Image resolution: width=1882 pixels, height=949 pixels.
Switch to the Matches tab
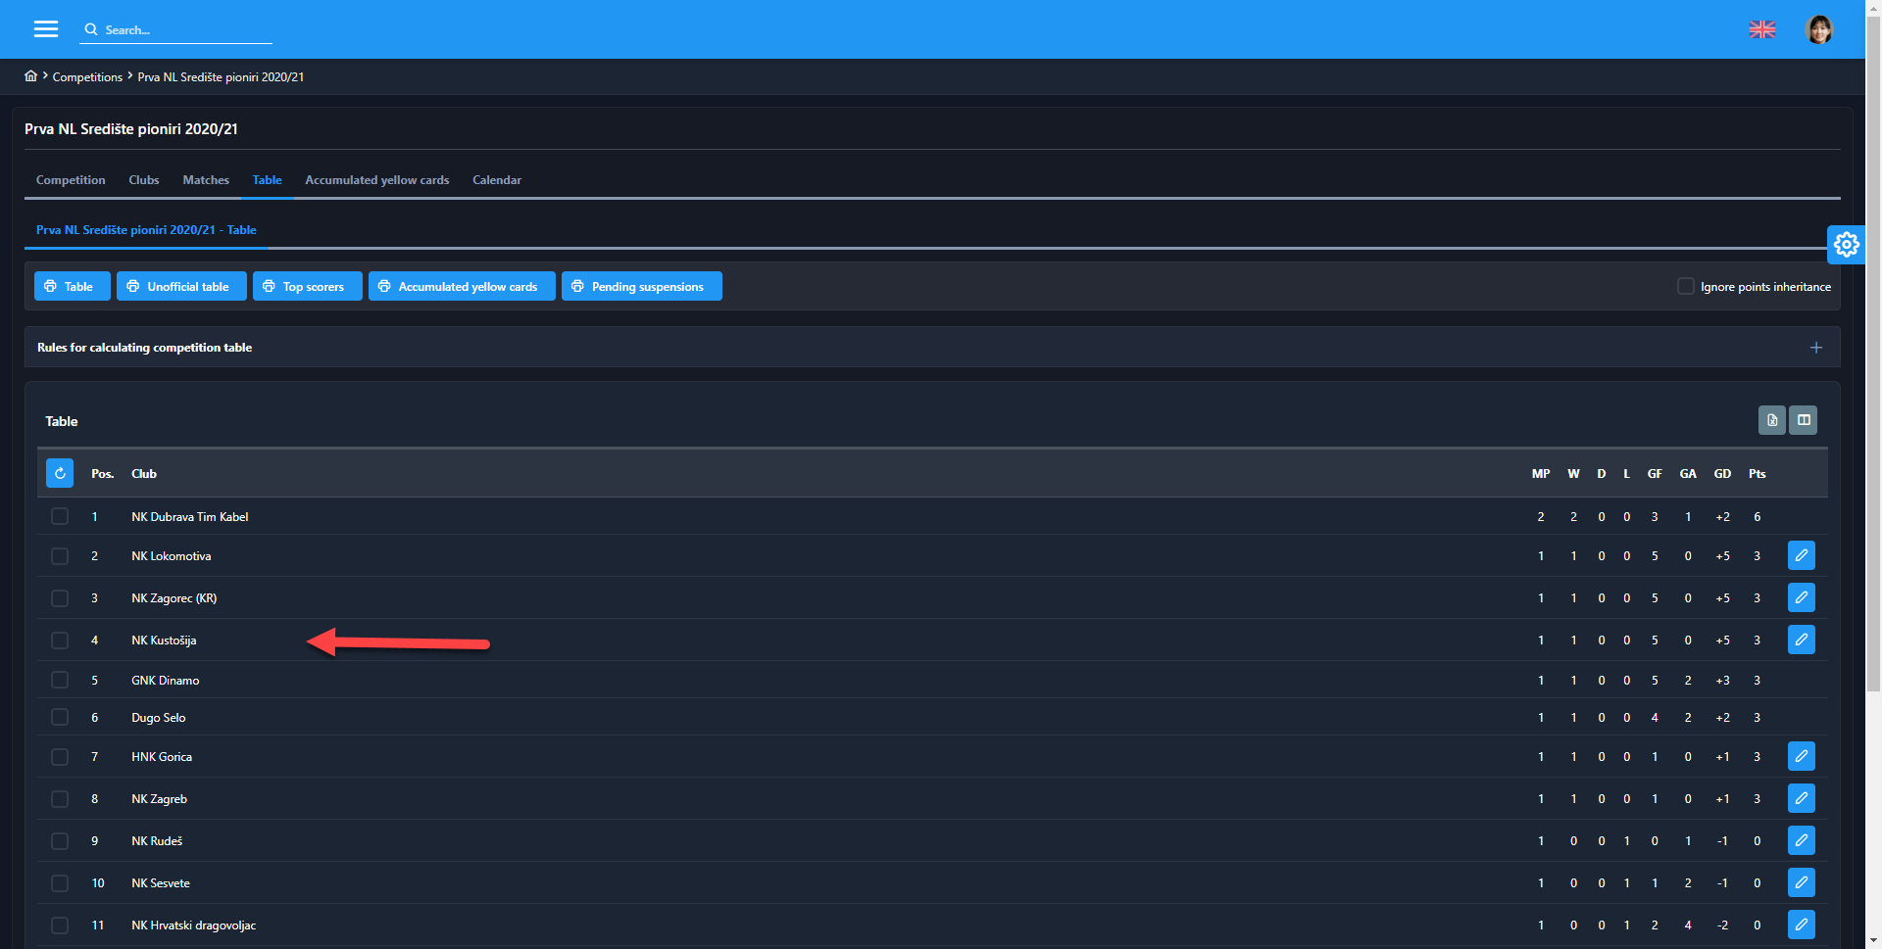206,180
